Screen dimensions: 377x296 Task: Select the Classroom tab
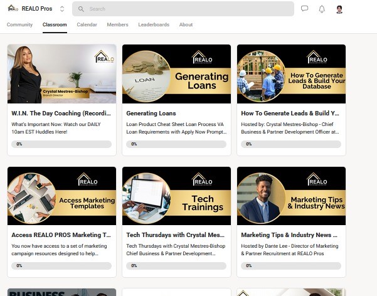[55, 24]
